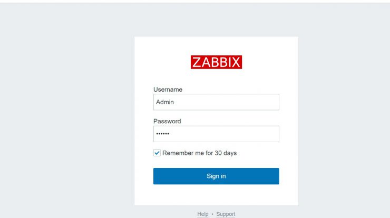Screen dimensions: 390x218
Task: Click the blank white area beside the logo
Action: pos(269,62)
